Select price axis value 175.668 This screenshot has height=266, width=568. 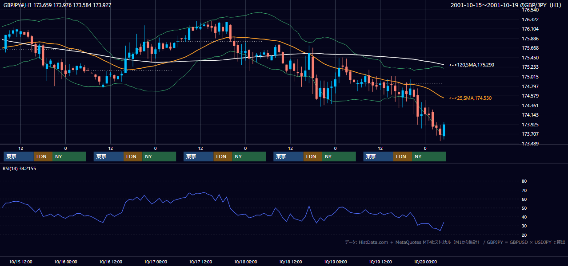point(530,48)
